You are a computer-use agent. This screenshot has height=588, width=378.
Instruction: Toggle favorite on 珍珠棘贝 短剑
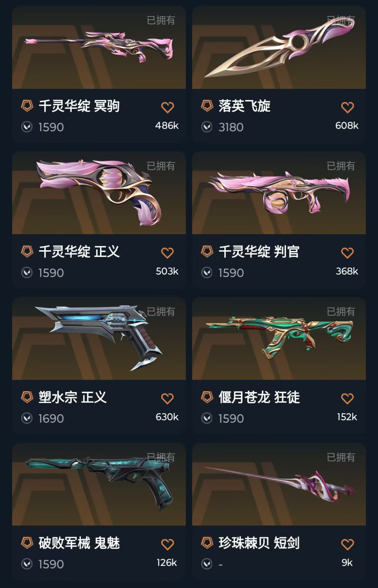click(347, 544)
